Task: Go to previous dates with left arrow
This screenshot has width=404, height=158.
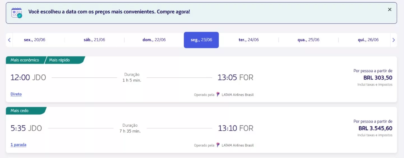Action: point(9,40)
